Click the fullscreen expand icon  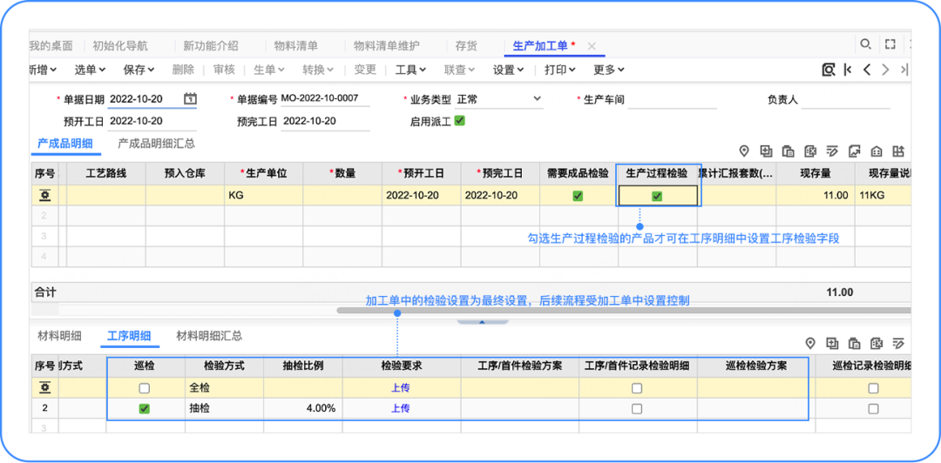890,44
